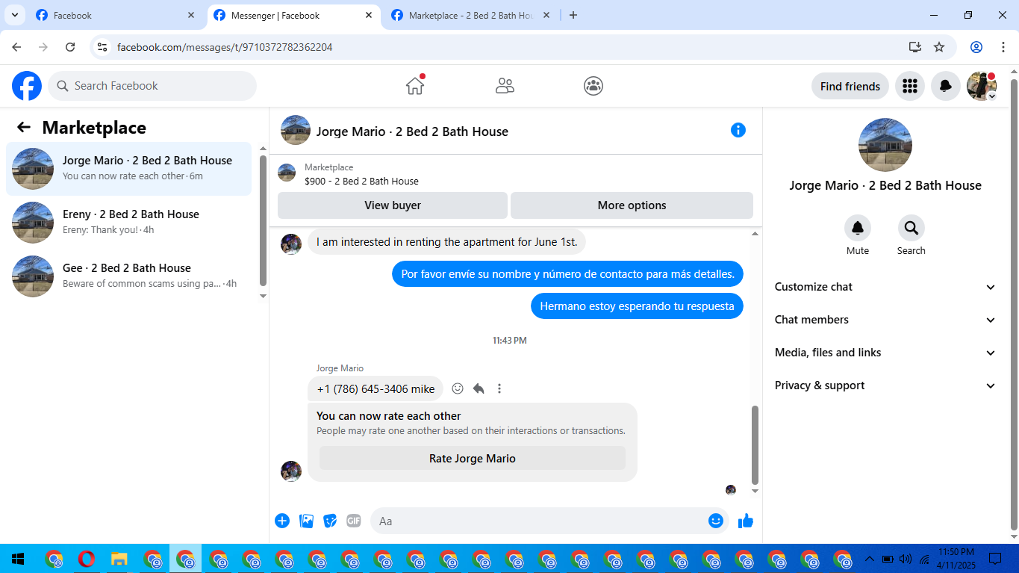Open conversation information icon
Screen dimensions: 1019x573
pos(738,130)
